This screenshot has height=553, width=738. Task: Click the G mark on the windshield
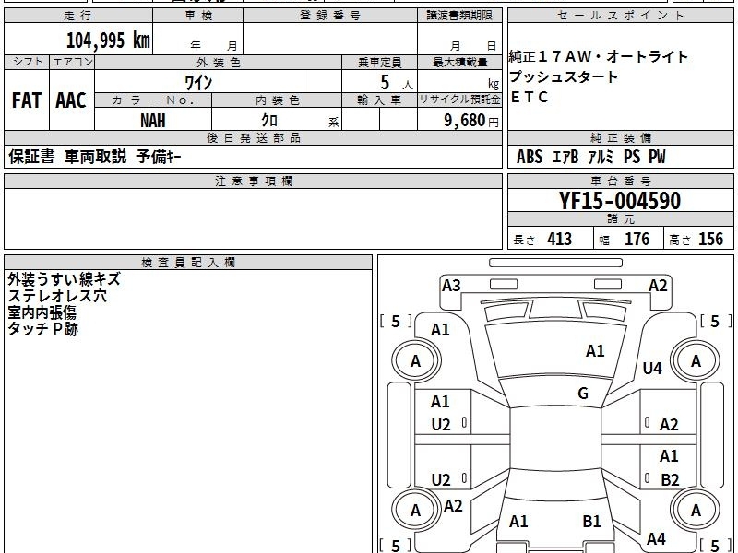point(583,394)
